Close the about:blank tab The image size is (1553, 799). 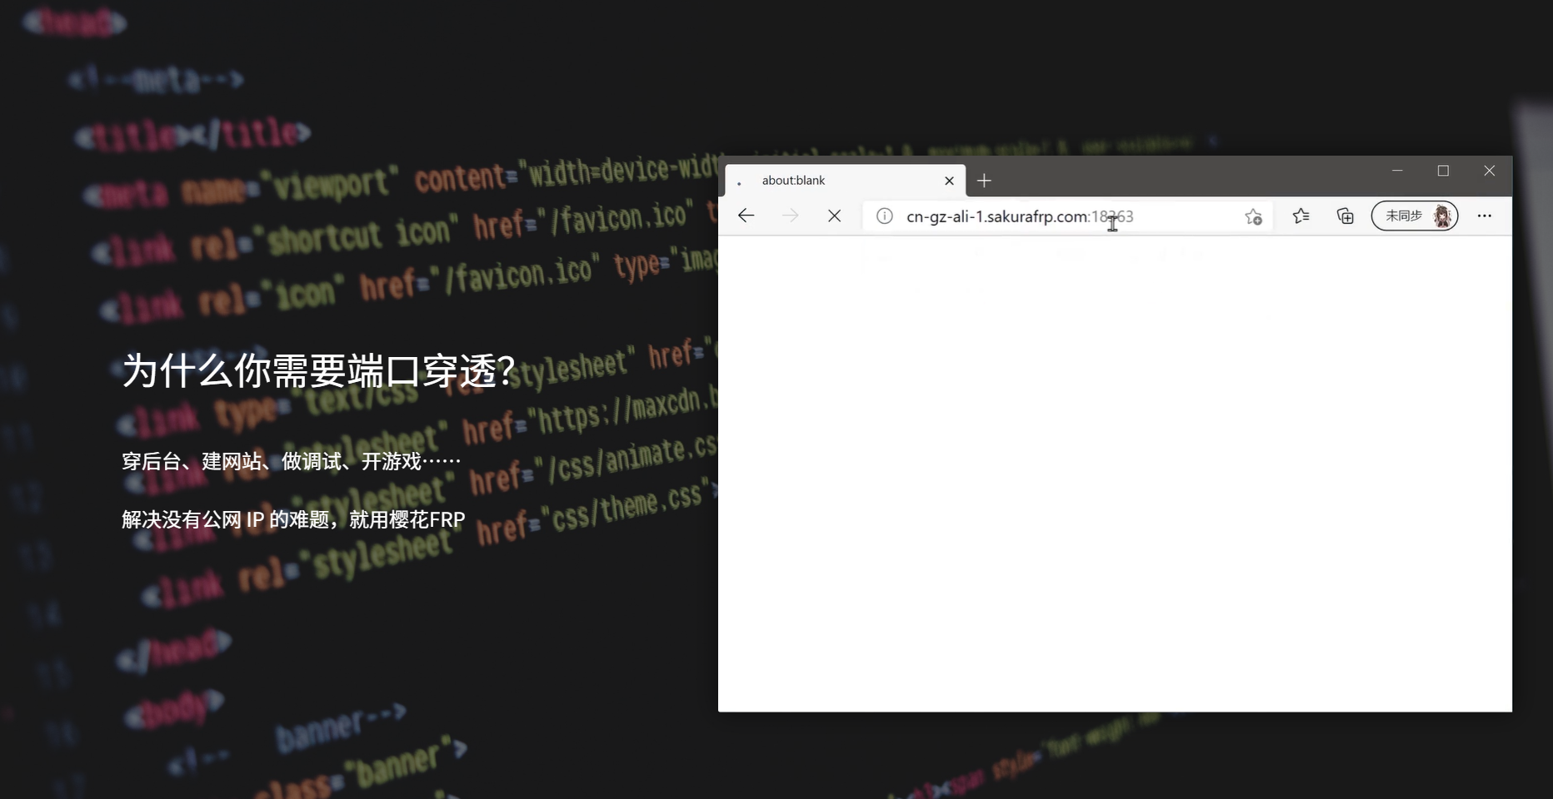tap(950, 181)
